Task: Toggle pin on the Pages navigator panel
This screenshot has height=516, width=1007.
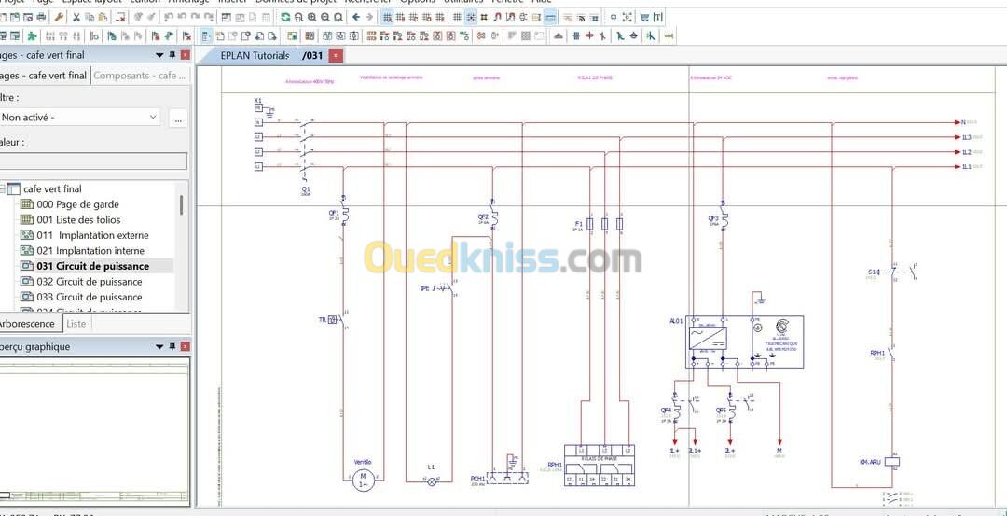Action: pos(172,55)
